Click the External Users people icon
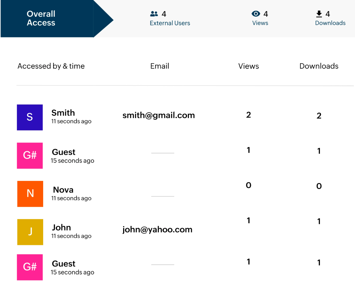 click(x=154, y=14)
